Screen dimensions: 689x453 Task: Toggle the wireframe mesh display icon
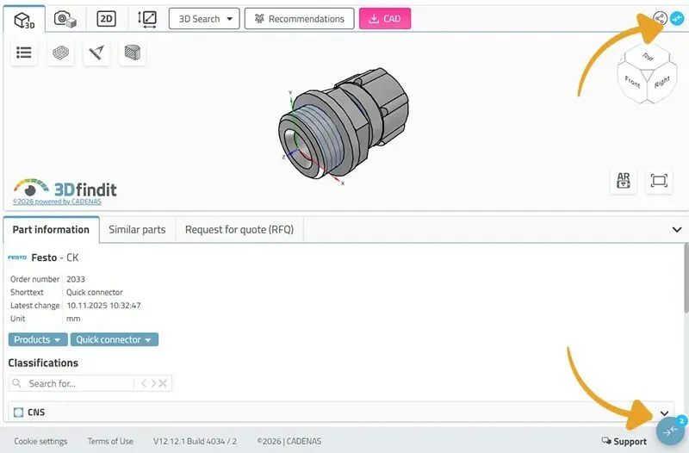[x=60, y=53]
